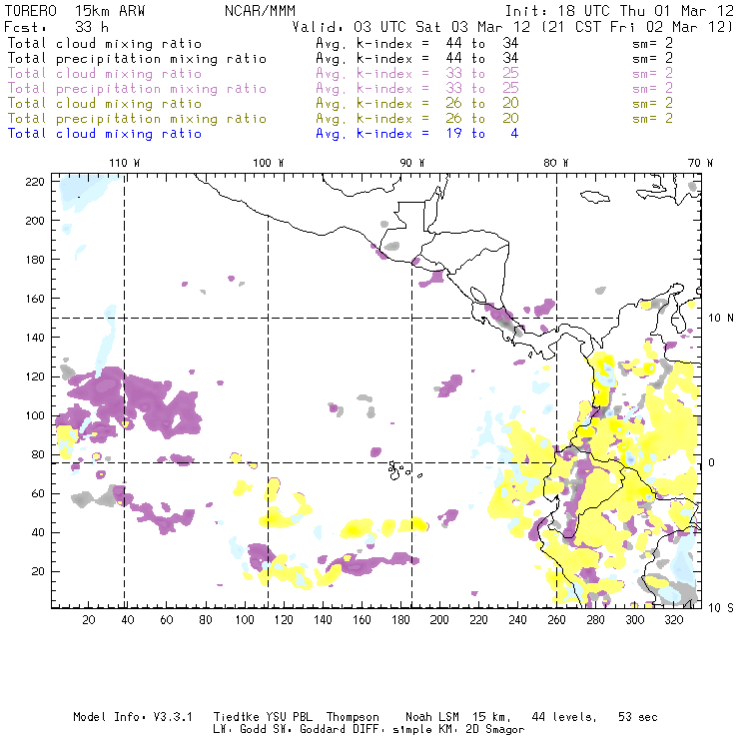The image size is (739, 739).
Task: Click the '110 W' longitude label
Action: (x=125, y=163)
